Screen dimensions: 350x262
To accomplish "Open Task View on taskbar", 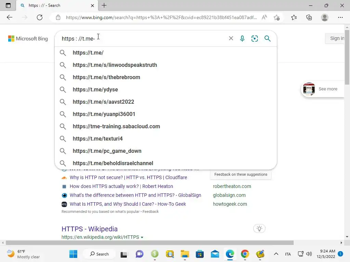I will tap(124, 254).
